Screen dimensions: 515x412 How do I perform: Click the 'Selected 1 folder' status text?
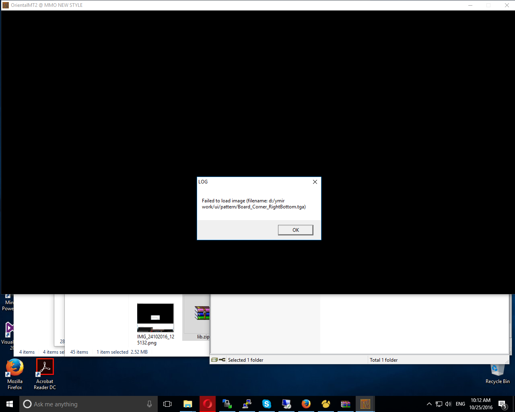tap(245, 360)
